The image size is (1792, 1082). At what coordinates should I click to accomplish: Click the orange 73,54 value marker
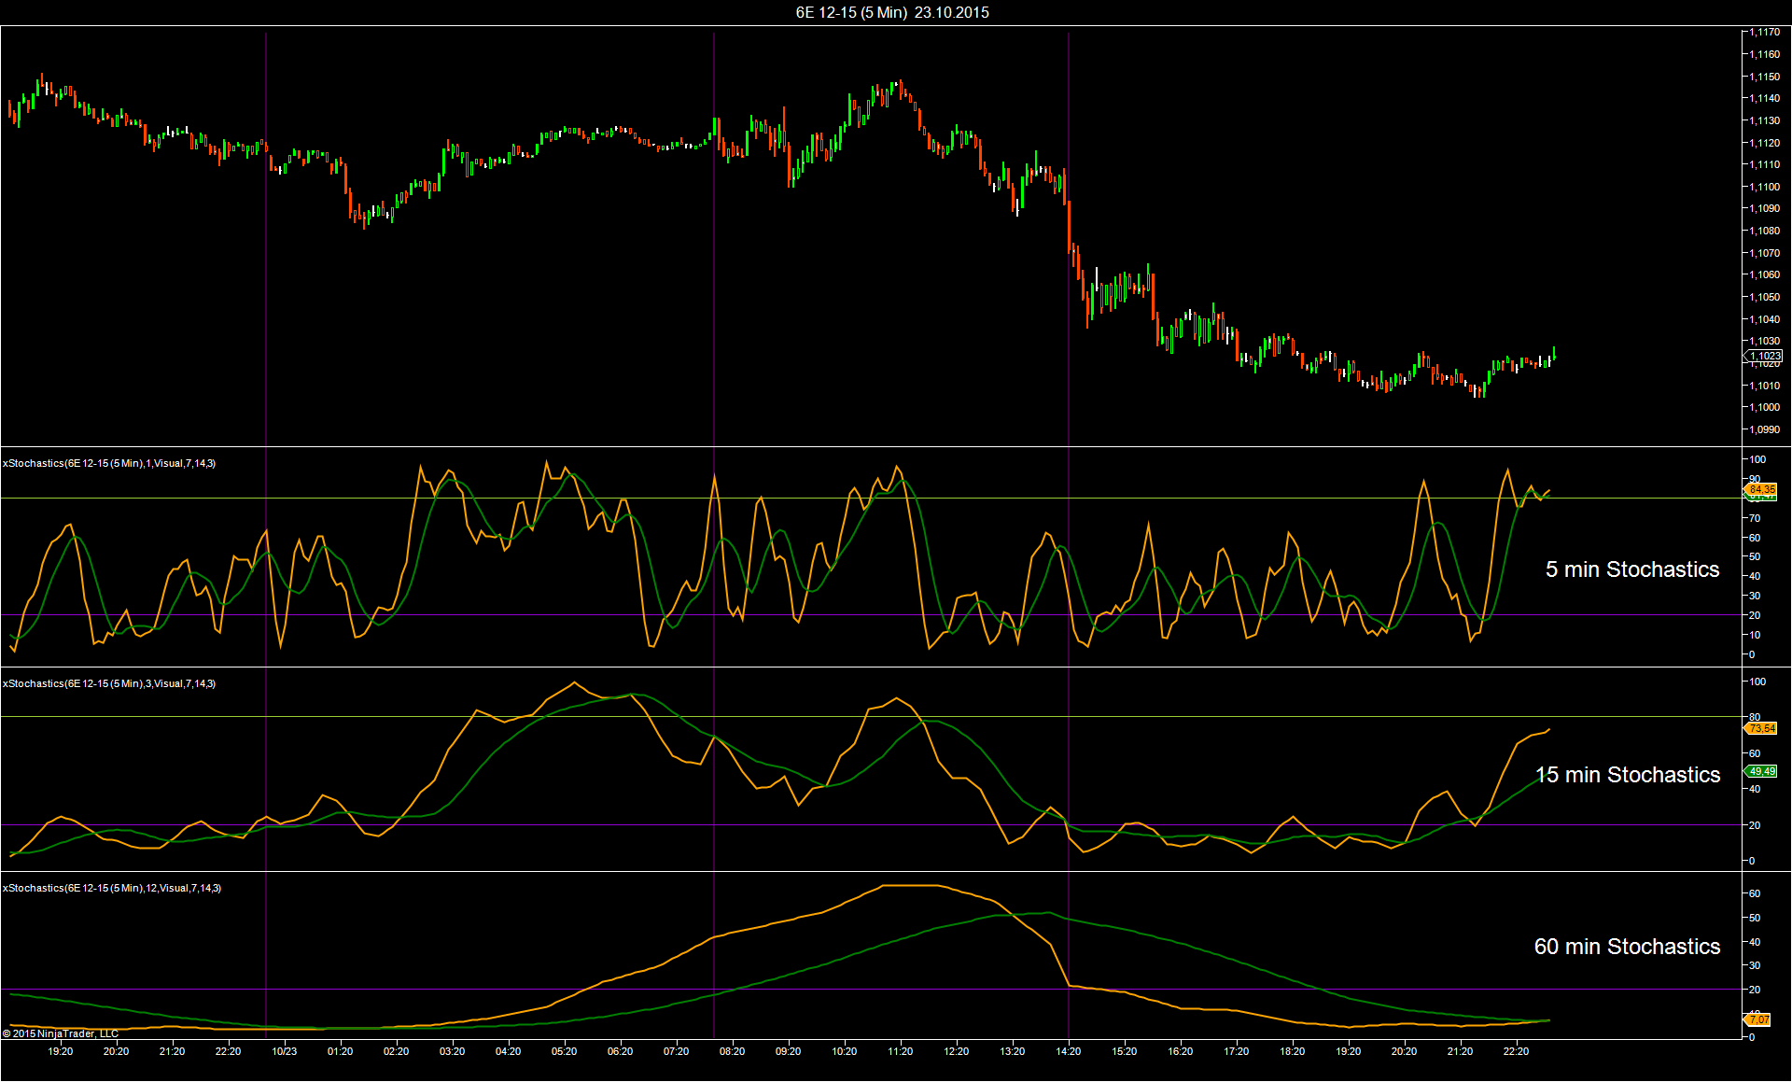(x=1761, y=728)
